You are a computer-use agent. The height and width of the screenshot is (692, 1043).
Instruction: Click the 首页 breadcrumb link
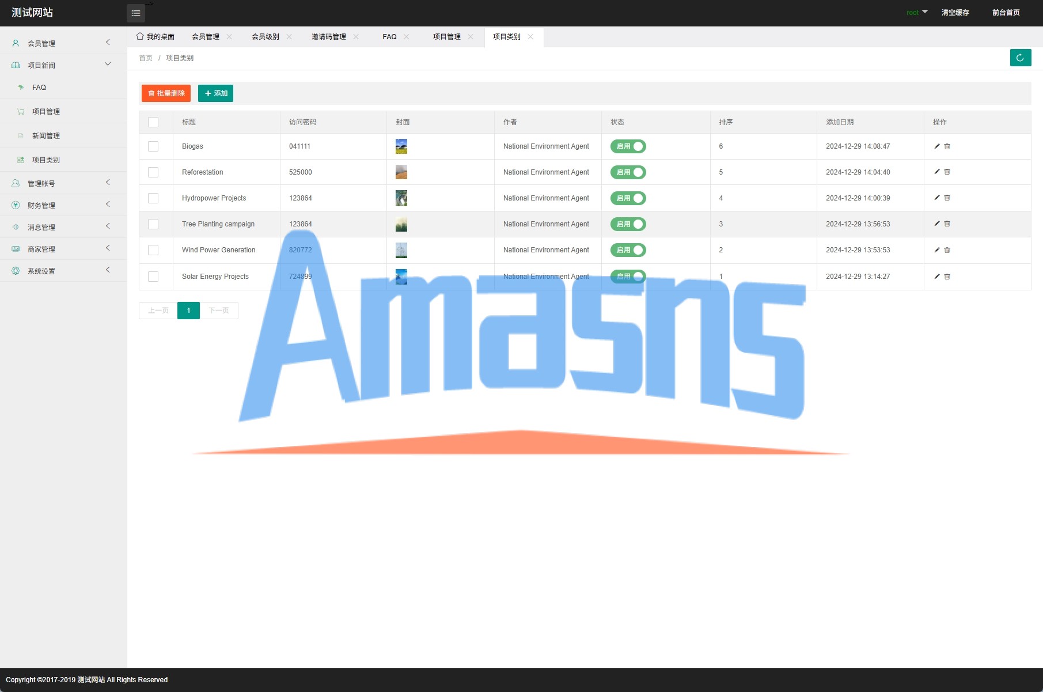tap(146, 58)
